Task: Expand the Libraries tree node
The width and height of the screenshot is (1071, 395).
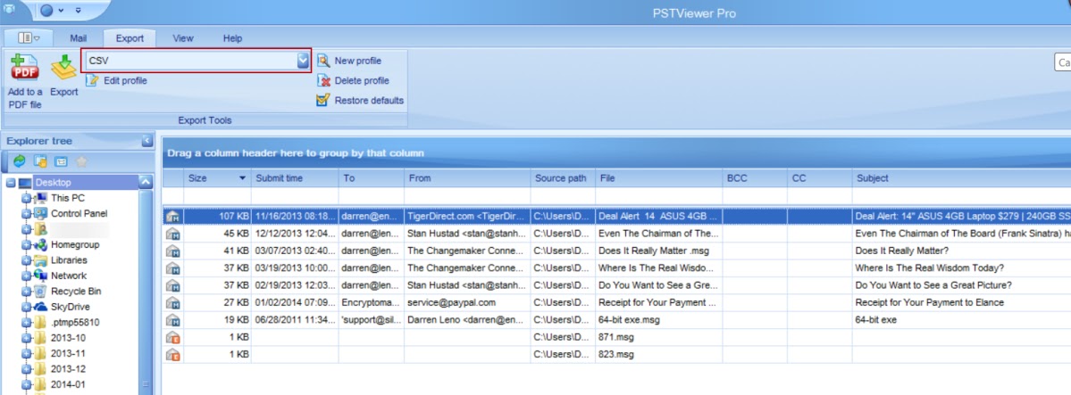Action: [27, 260]
